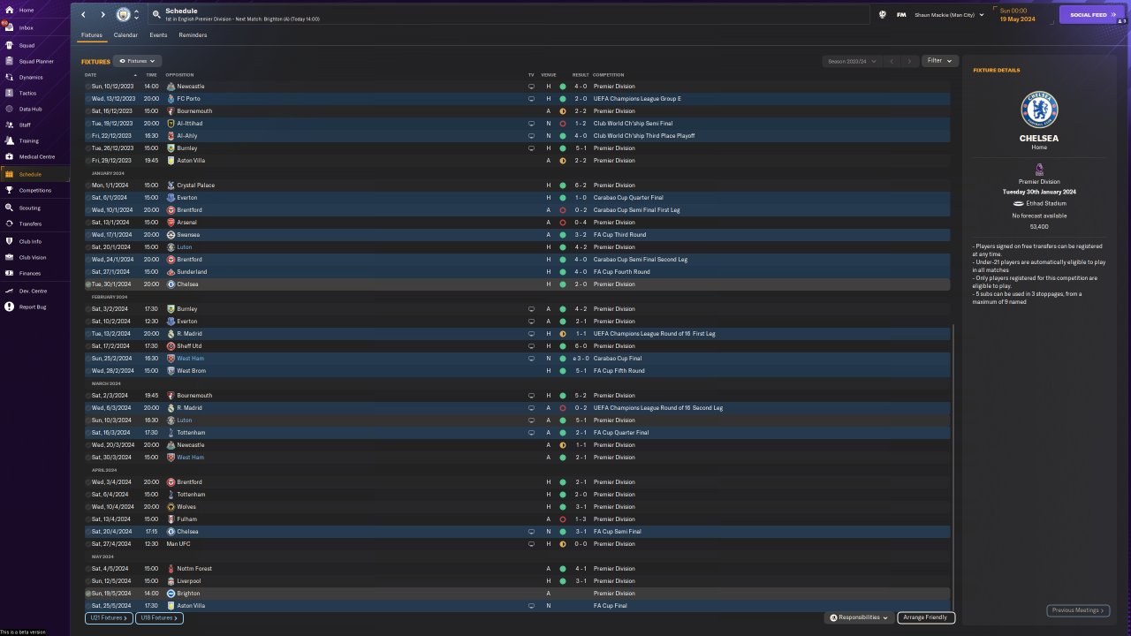Select the Sheff Utd fixture on 17/2/2024
Viewport: 1131px width, 636px height.
click(518, 346)
